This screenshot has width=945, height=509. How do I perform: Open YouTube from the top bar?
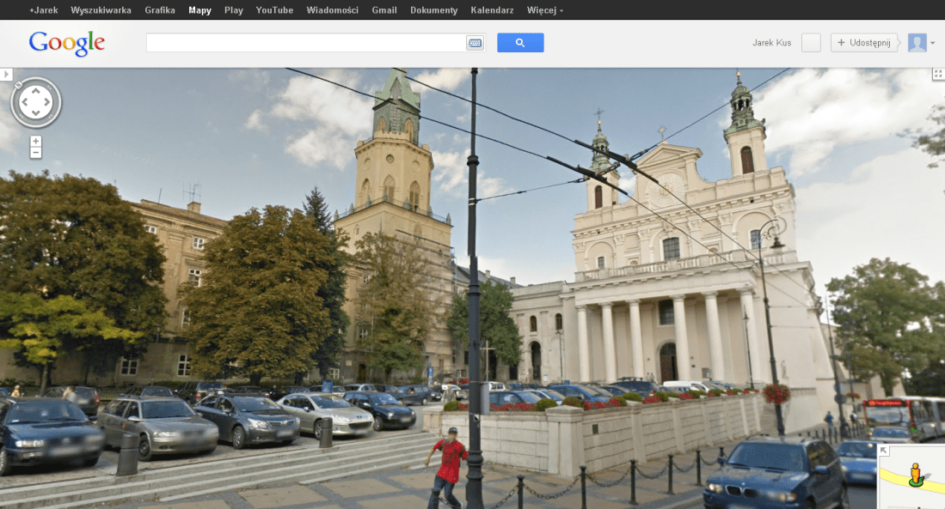(274, 10)
